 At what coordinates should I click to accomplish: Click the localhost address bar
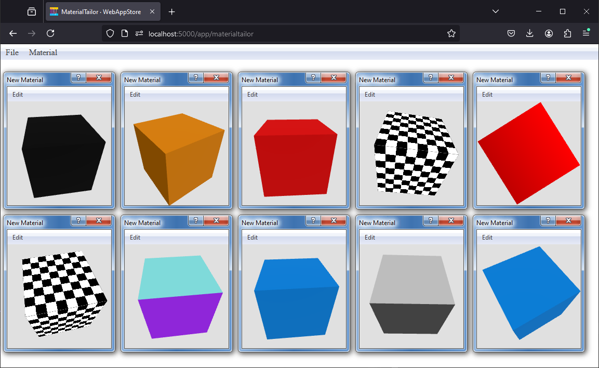(291, 33)
